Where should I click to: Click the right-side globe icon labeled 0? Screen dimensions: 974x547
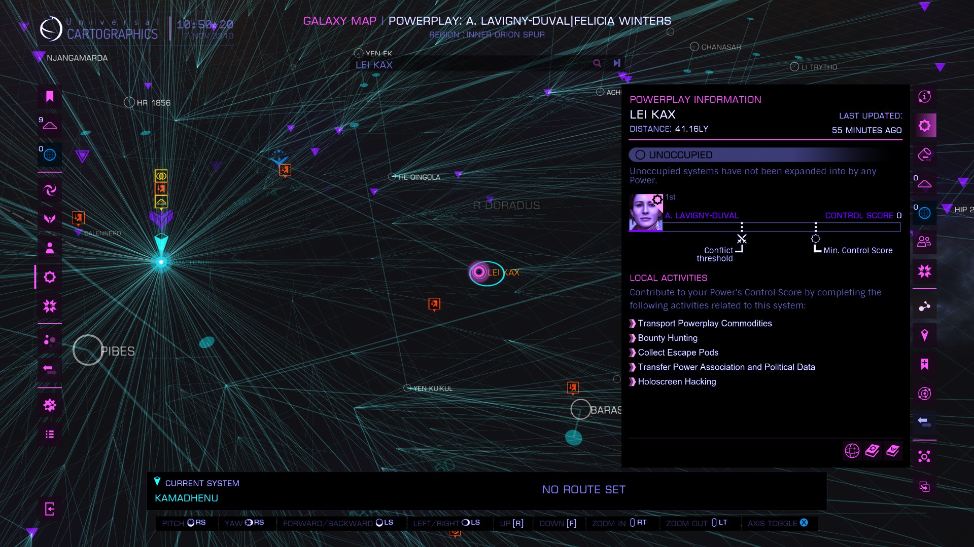click(924, 213)
